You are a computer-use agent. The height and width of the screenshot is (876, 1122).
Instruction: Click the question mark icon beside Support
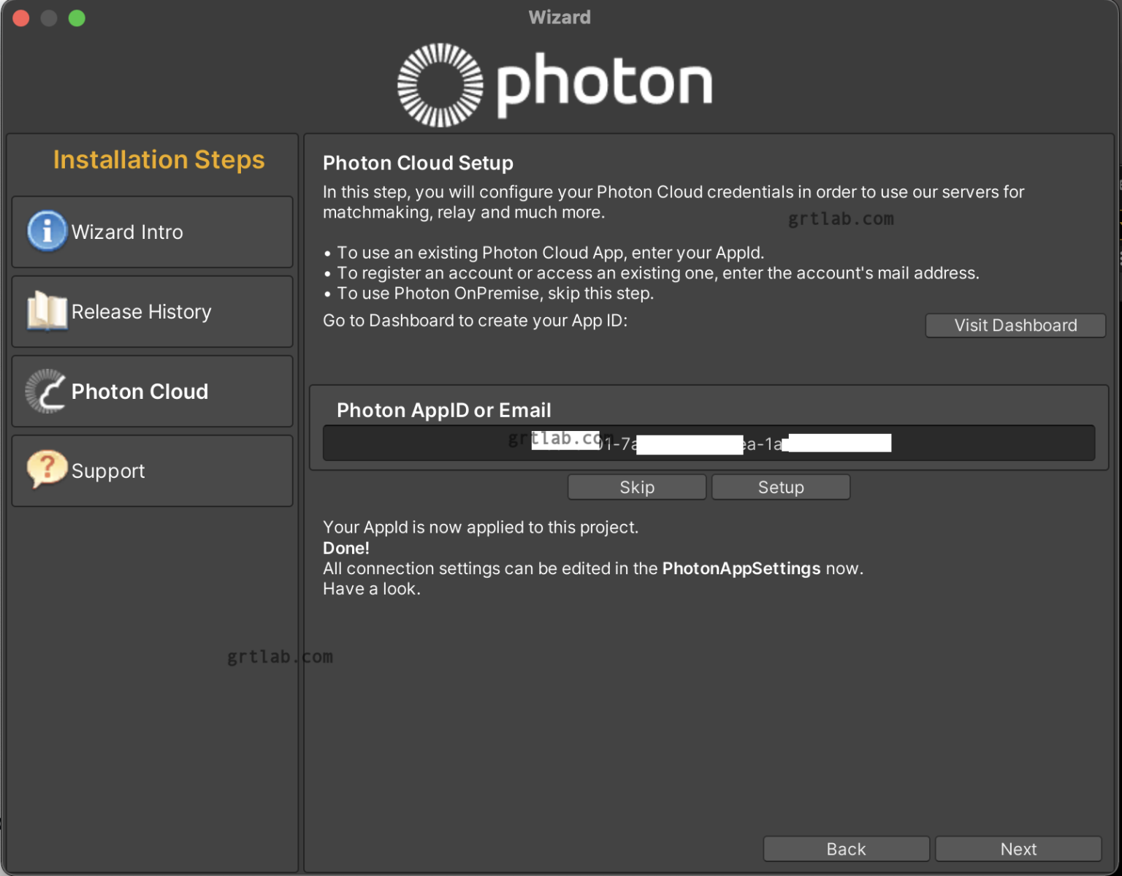click(x=46, y=471)
